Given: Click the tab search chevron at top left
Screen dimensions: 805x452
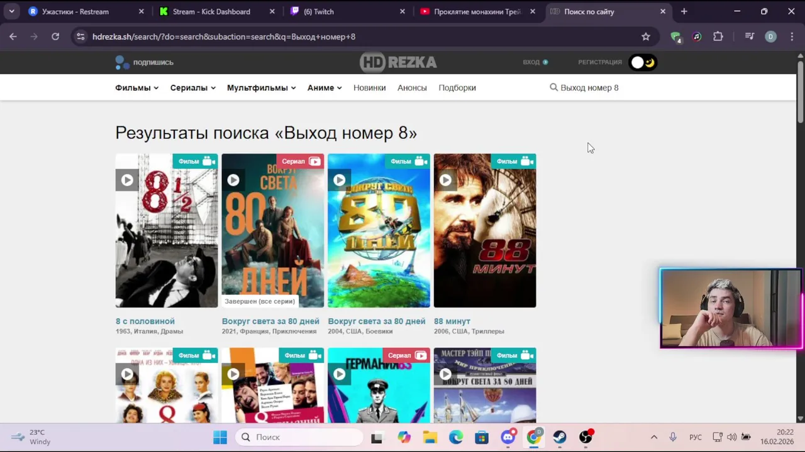Looking at the screenshot, I should pos(11,11).
